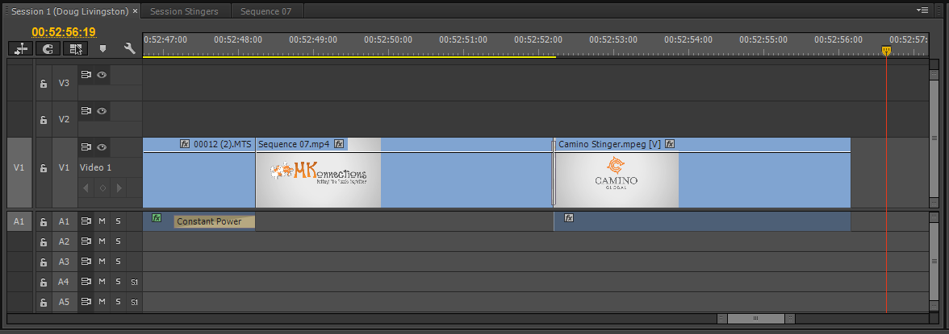Add keyframe diamond on Video 1

(102, 188)
